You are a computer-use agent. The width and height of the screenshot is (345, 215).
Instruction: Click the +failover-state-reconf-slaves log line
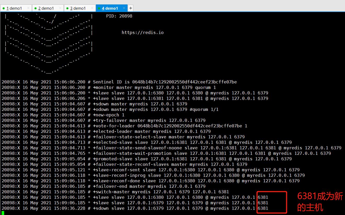[x=124, y=164]
